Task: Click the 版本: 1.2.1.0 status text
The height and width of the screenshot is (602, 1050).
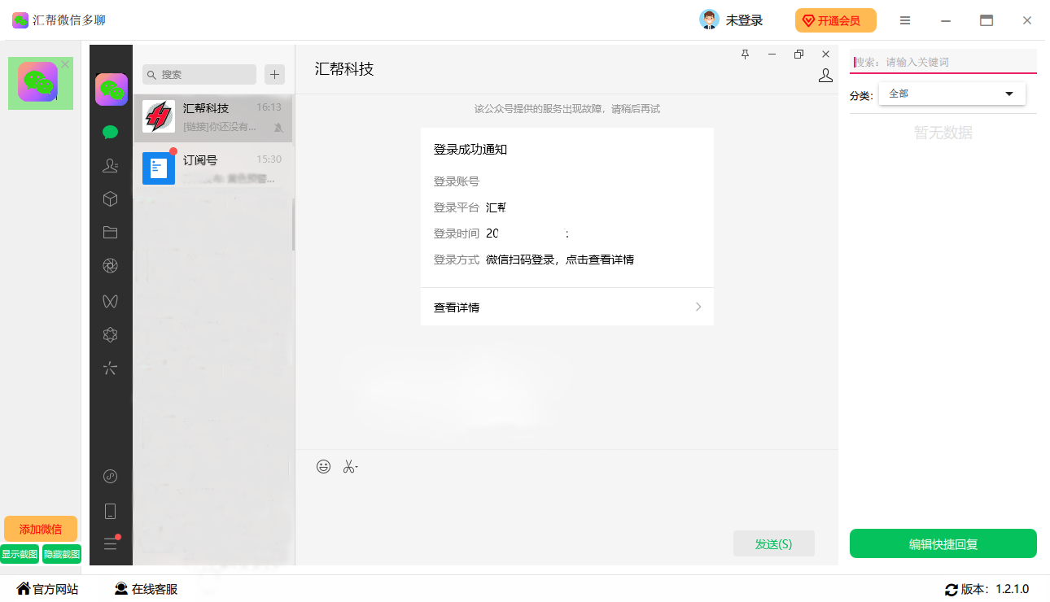Action: tap(995, 589)
